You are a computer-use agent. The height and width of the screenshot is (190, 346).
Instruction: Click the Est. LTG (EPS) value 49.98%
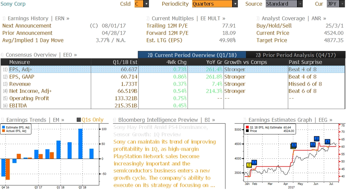[227, 40]
